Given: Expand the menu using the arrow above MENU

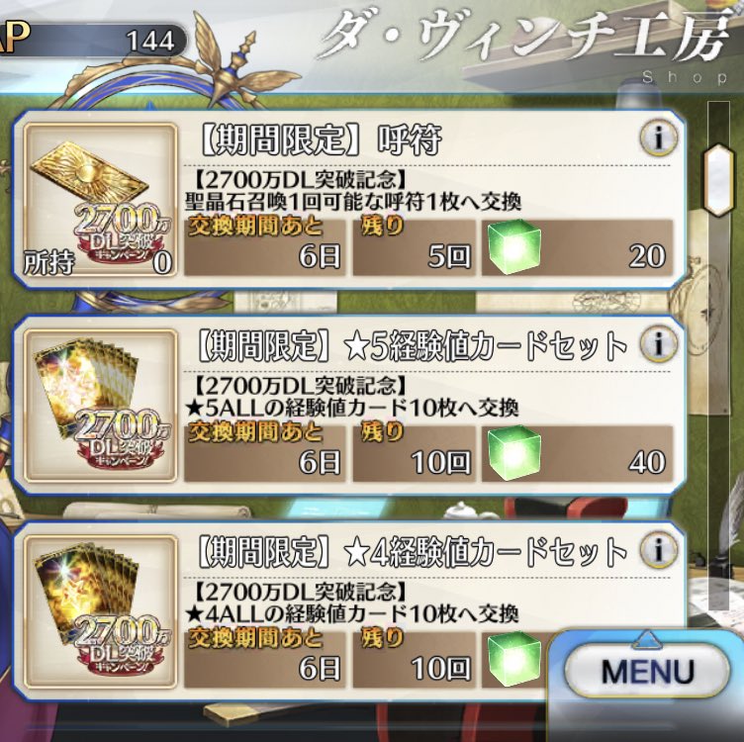Looking at the screenshot, I should pyautogui.click(x=647, y=639).
